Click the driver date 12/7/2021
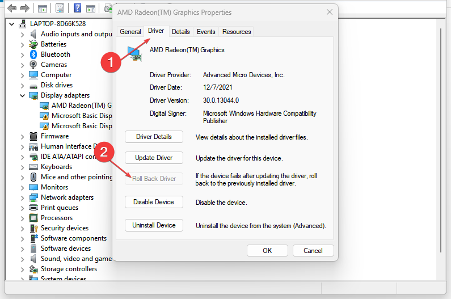 (x=217, y=87)
